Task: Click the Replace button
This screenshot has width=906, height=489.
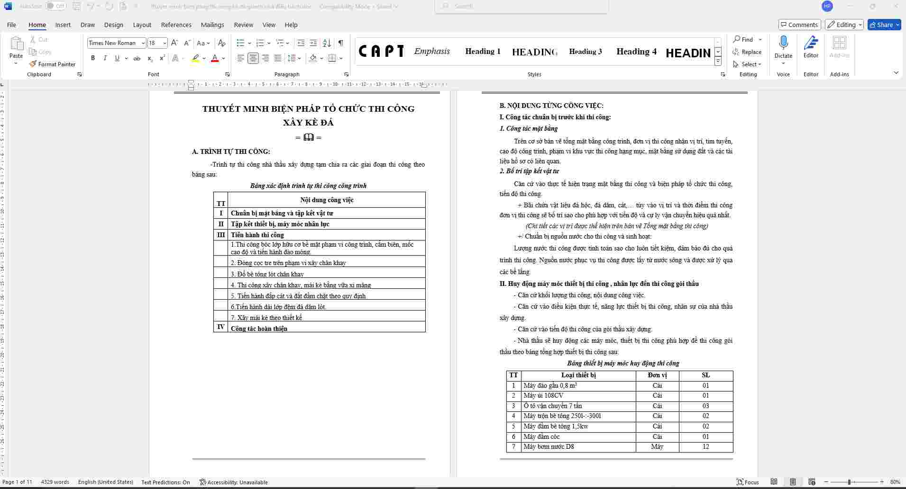Action: [x=747, y=52]
